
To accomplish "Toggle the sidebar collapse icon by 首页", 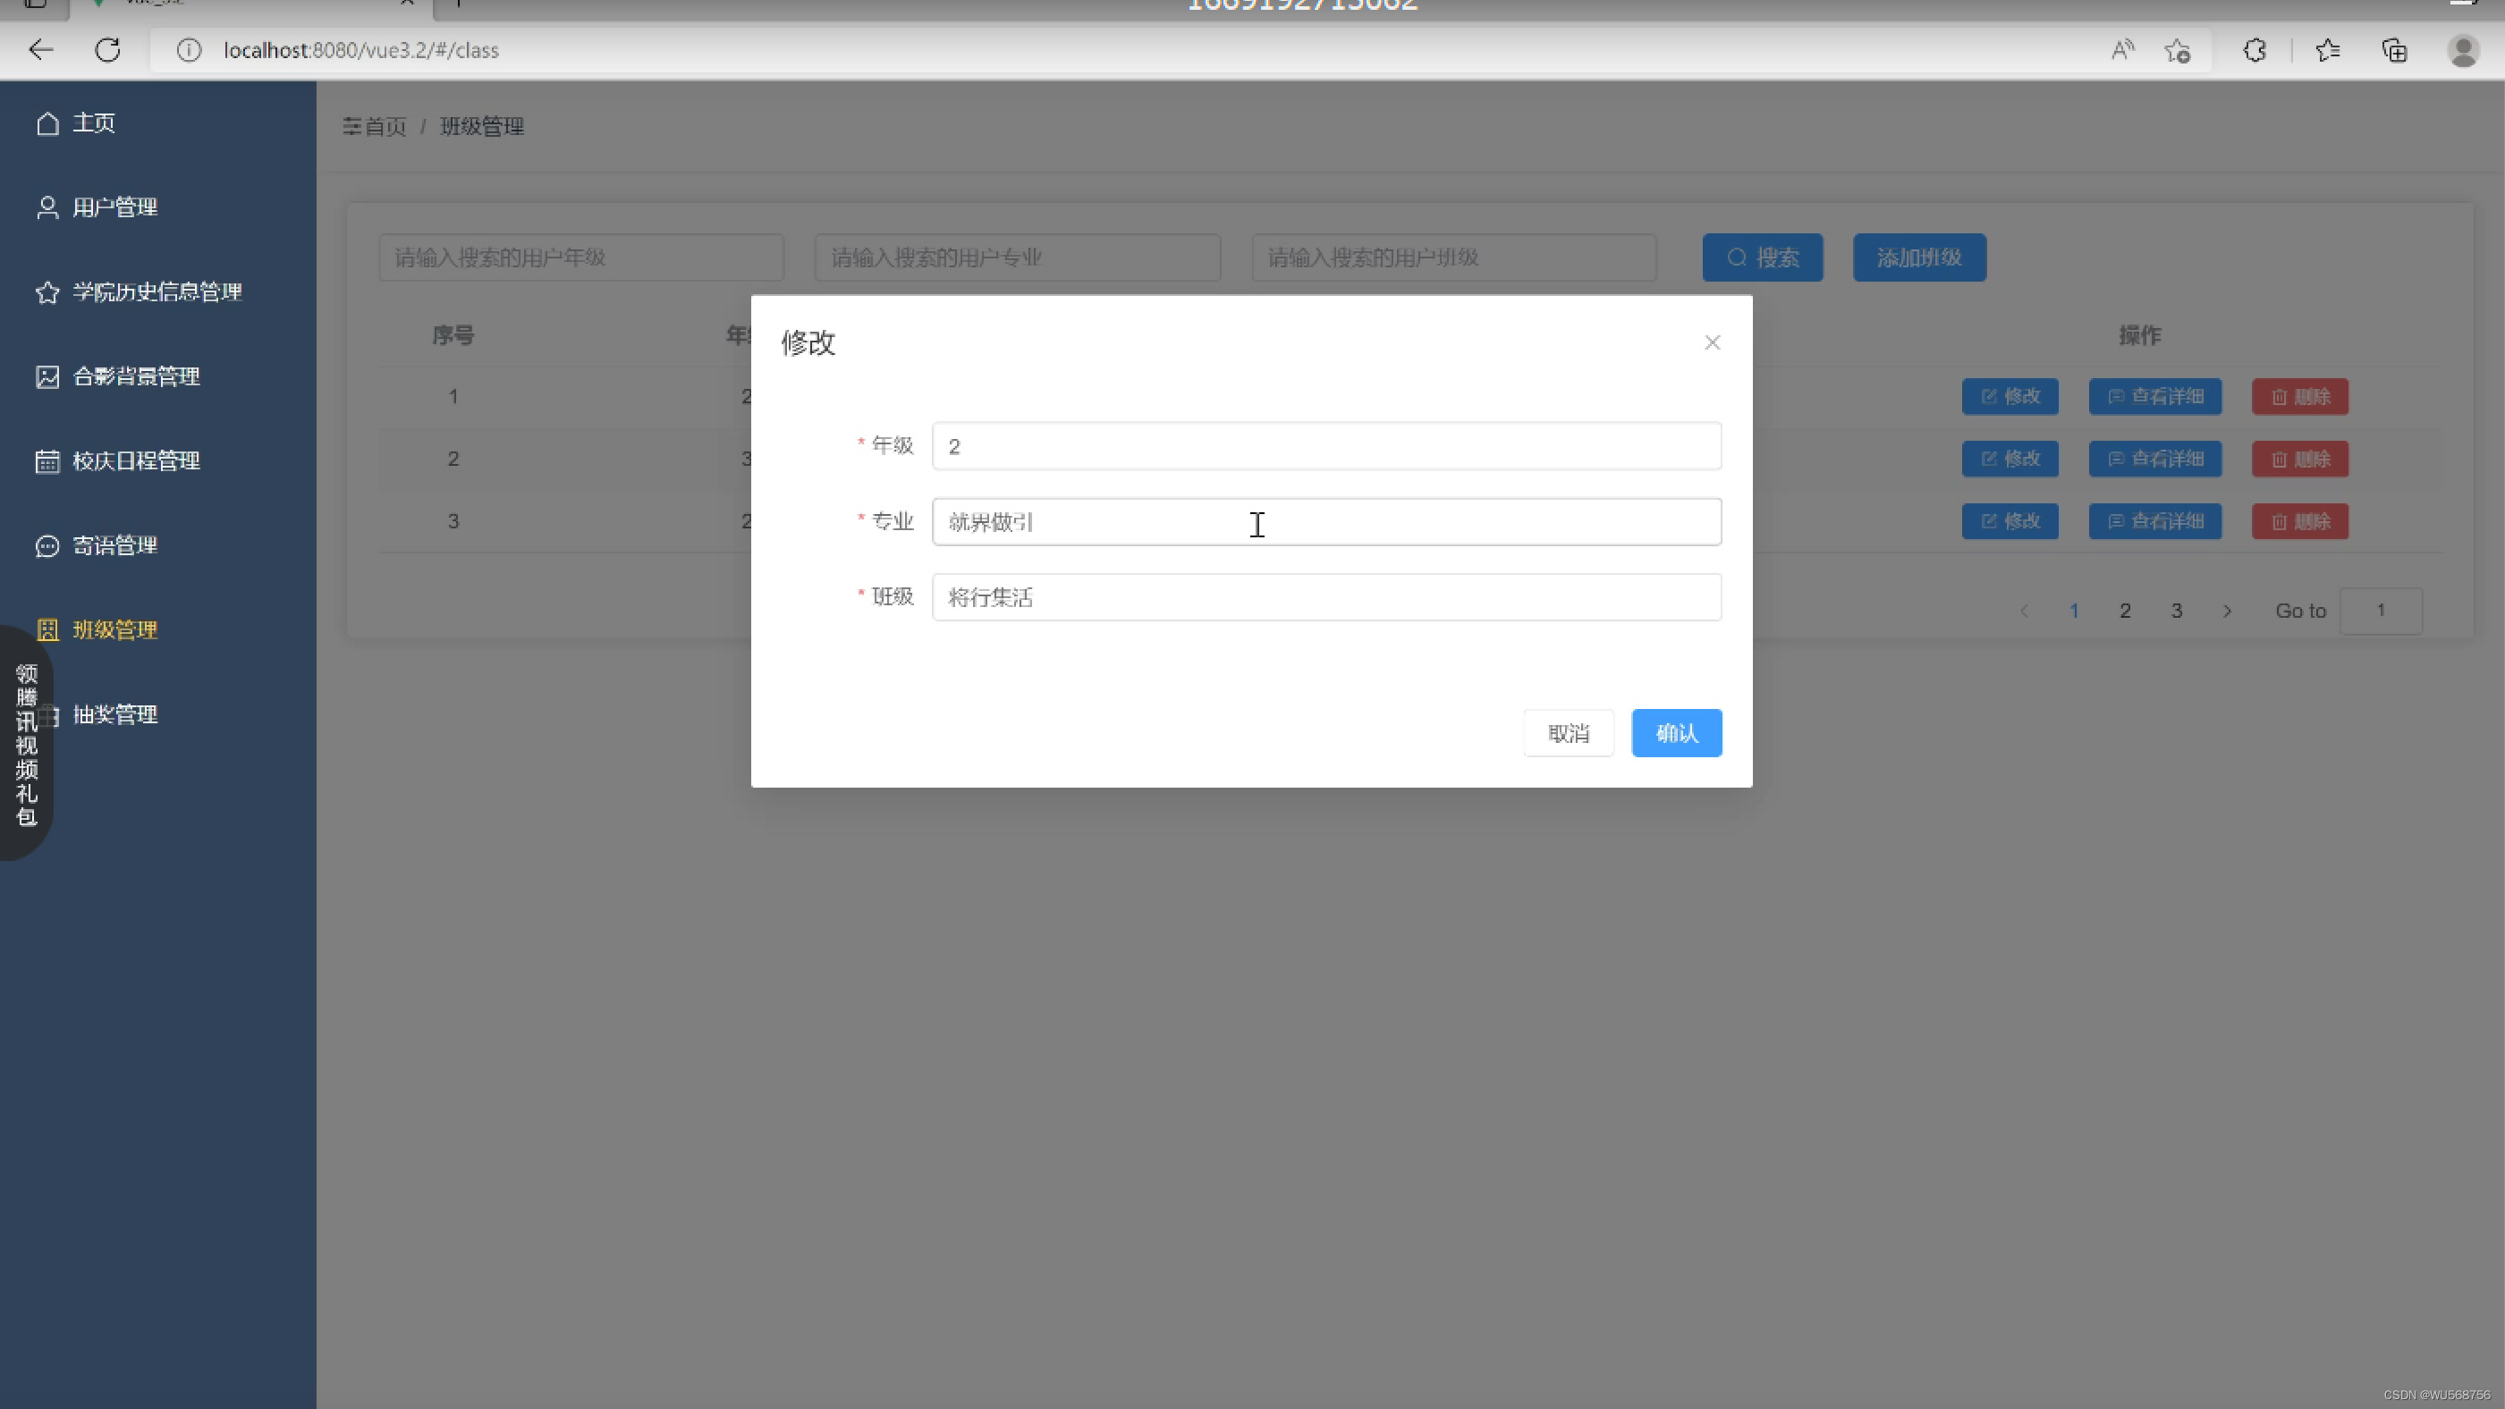I will 352,126.
